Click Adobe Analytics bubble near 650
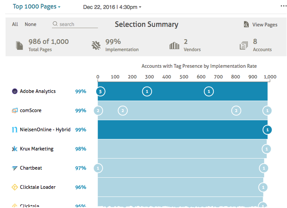This screenshot has height=208, width=287. (x=209, y=92)
